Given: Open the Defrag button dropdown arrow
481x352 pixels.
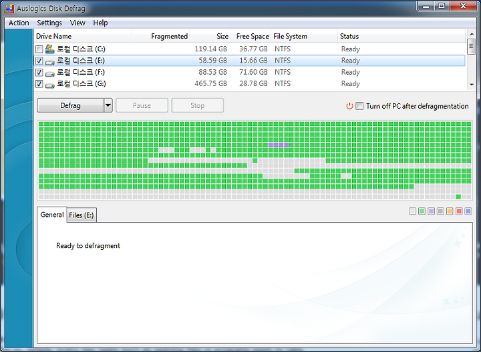Looking at the screenshot, I should (108, 105).
